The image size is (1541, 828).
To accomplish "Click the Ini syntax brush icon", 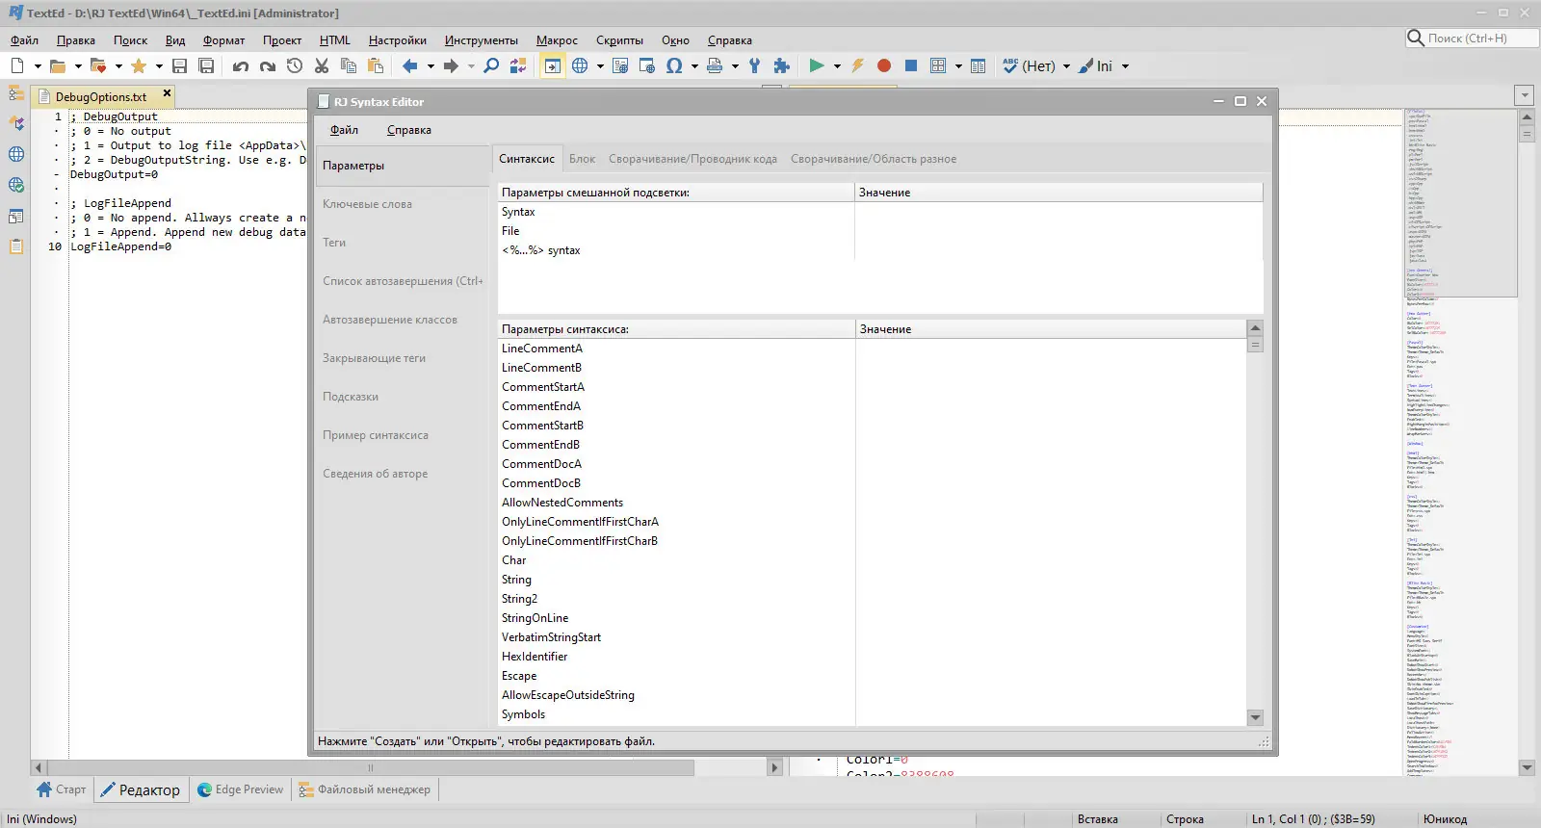I will coord(1085,65).
